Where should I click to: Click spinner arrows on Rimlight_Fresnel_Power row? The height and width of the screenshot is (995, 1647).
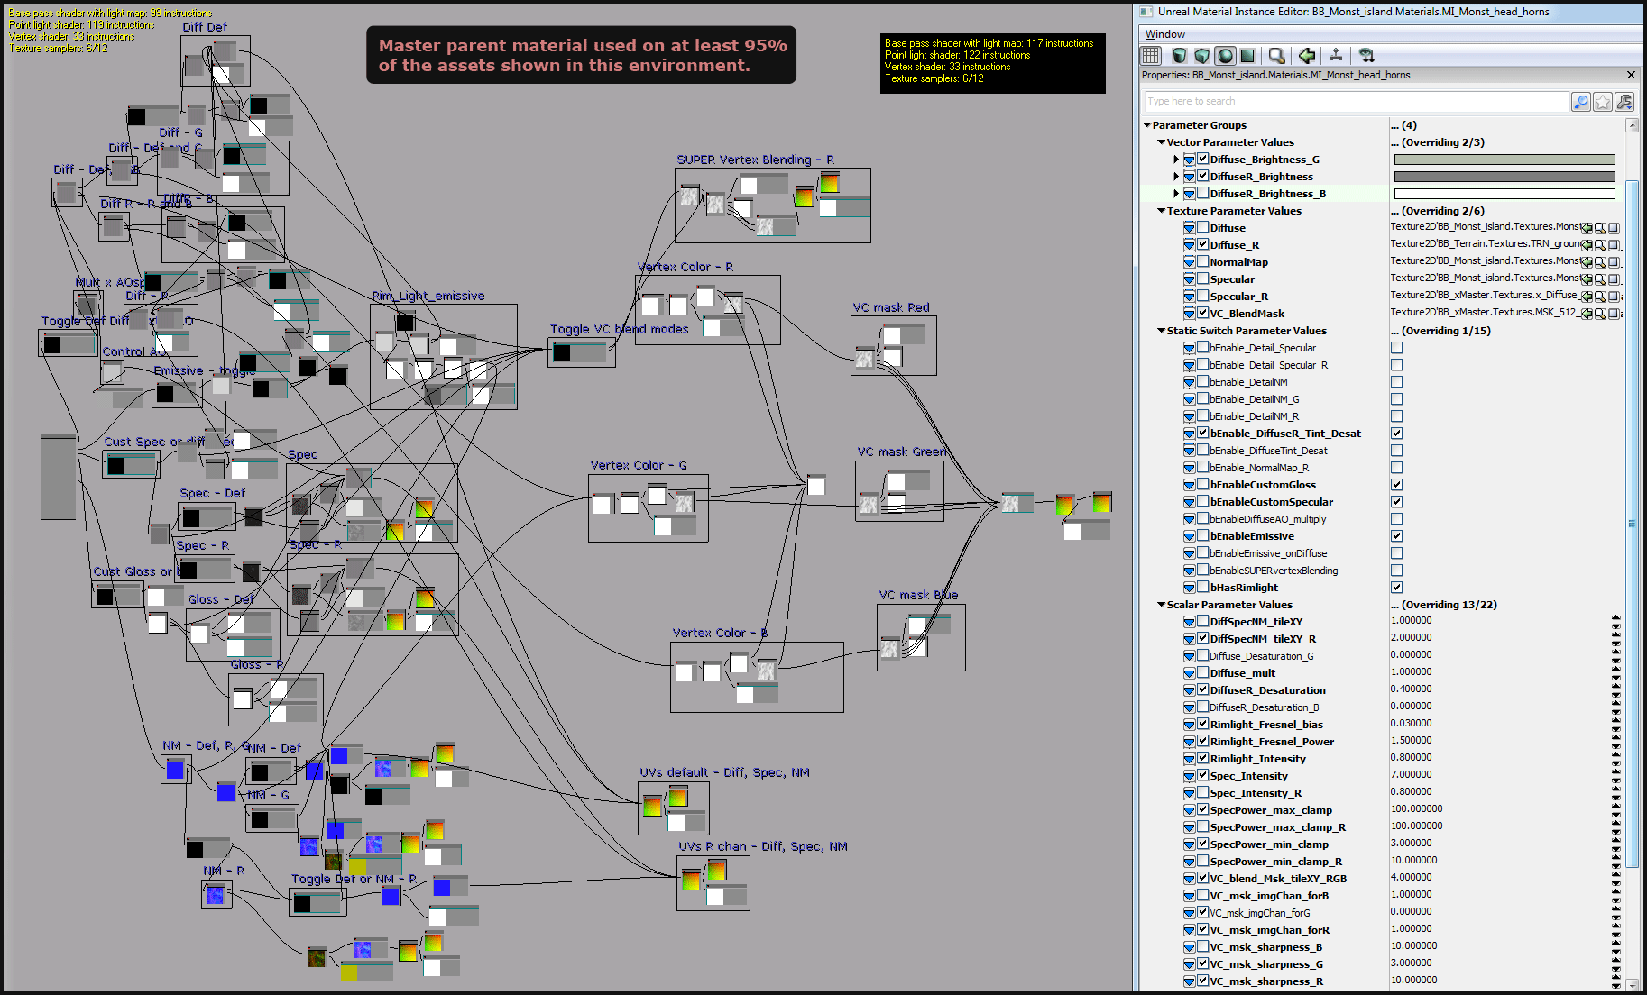1615,741
